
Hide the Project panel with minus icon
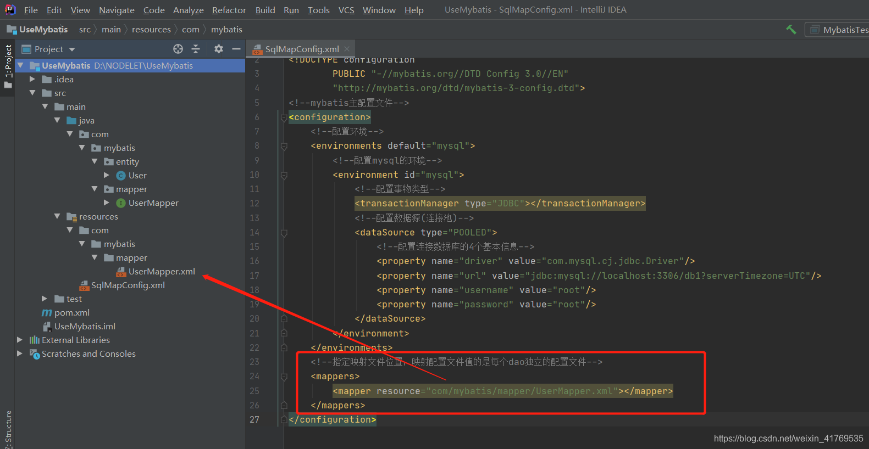pos(236,49)
